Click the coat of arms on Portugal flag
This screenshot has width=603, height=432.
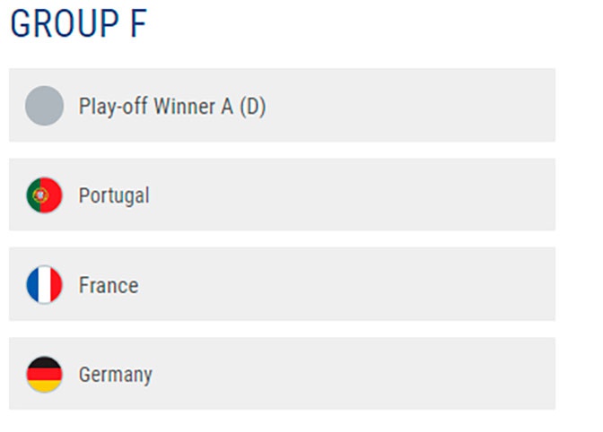[x=40, y=195]
